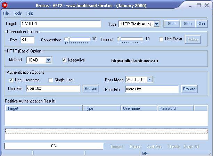Open the File menu

coord(6,13)
